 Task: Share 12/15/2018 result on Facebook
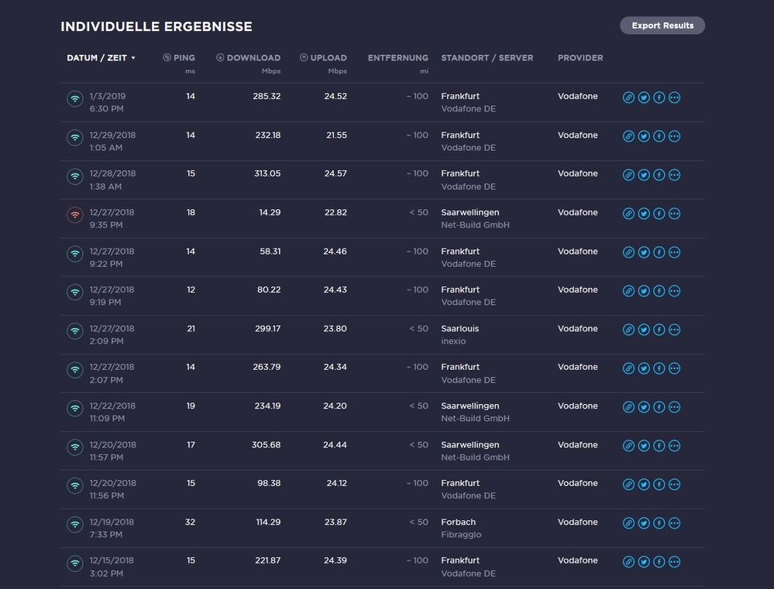point(659,562)
